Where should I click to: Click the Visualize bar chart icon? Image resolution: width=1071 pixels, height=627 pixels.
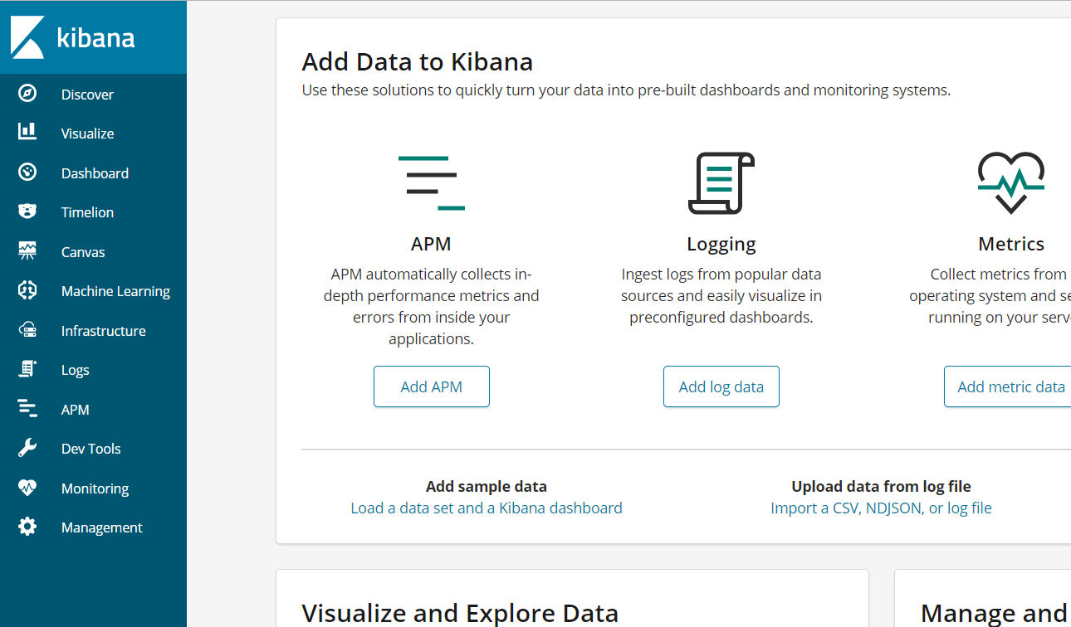(27, 133)
